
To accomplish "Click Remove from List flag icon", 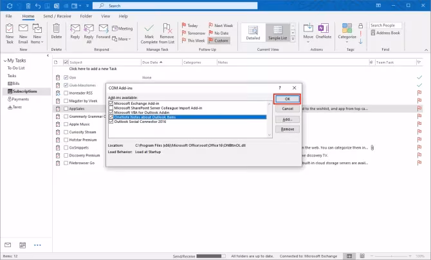I will (167, 28).
